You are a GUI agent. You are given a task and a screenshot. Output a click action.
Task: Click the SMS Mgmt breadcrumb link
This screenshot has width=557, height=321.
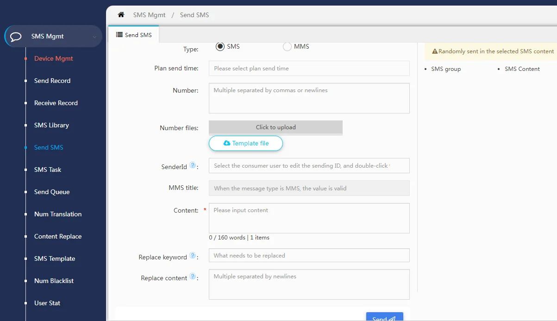click(x=149, y=15)
